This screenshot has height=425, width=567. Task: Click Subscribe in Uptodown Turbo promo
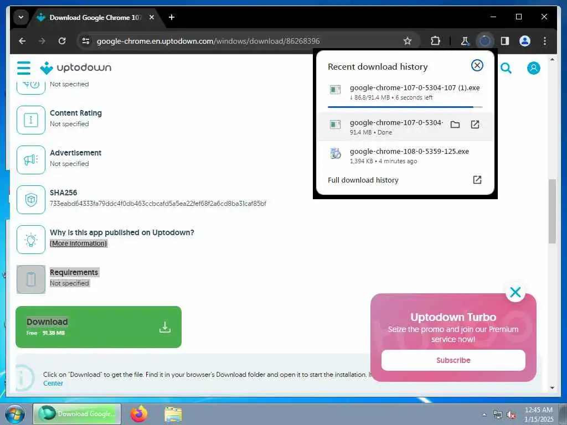tap(453, 360)
